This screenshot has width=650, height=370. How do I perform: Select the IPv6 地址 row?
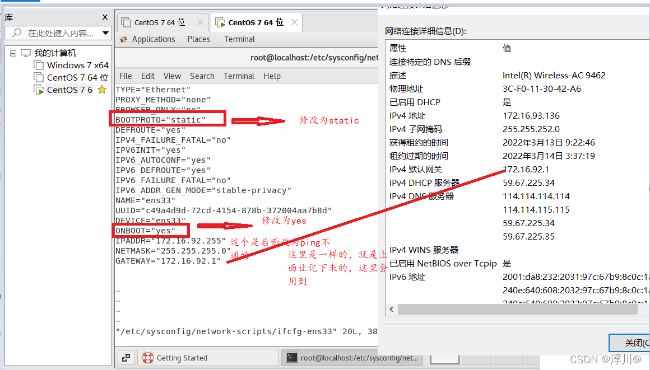[517, 277]
